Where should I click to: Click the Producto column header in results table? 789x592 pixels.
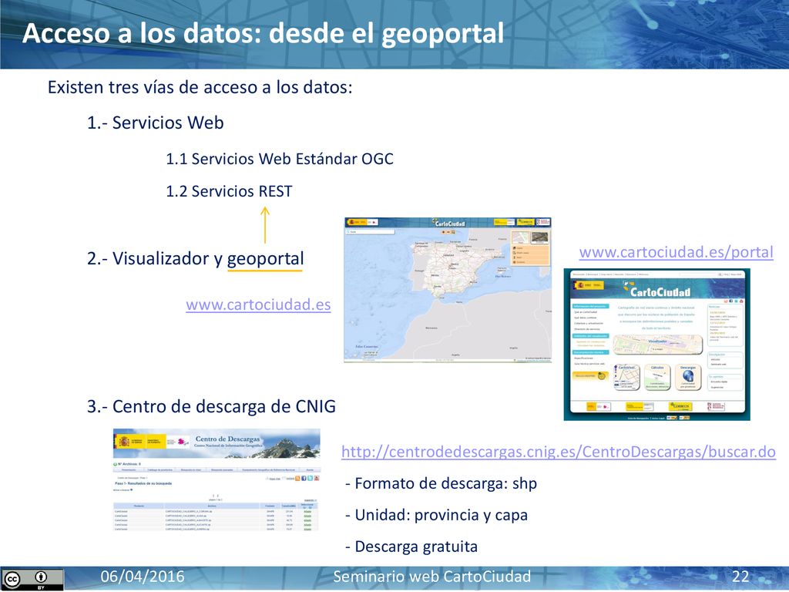click(x=139, y=506)
